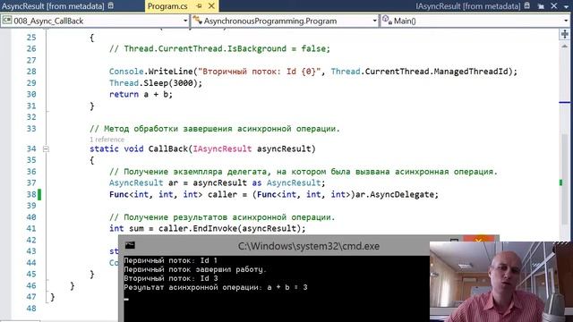This screenshot has height=322, width=573.
Task: Click 'return a + b;' statement
Action: [x=141, y=94]
